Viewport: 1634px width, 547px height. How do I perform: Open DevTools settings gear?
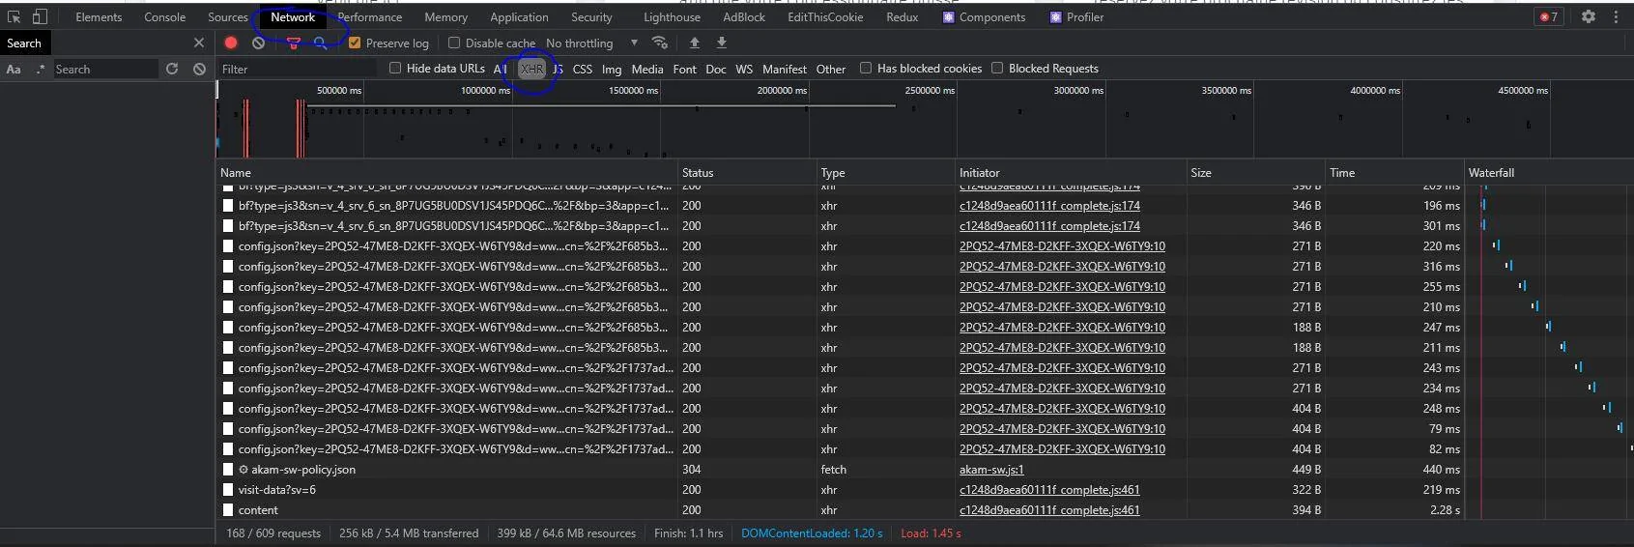(1589, 16)
